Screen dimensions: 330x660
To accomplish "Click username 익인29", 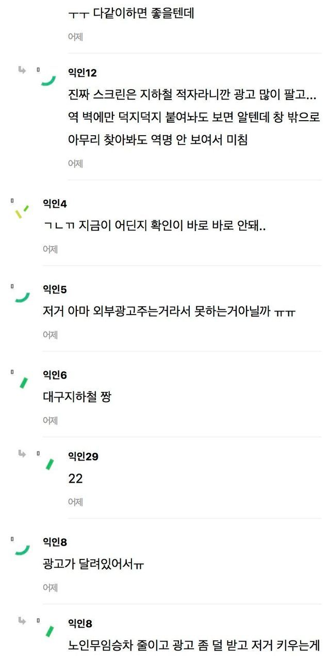I will [83, 456].
